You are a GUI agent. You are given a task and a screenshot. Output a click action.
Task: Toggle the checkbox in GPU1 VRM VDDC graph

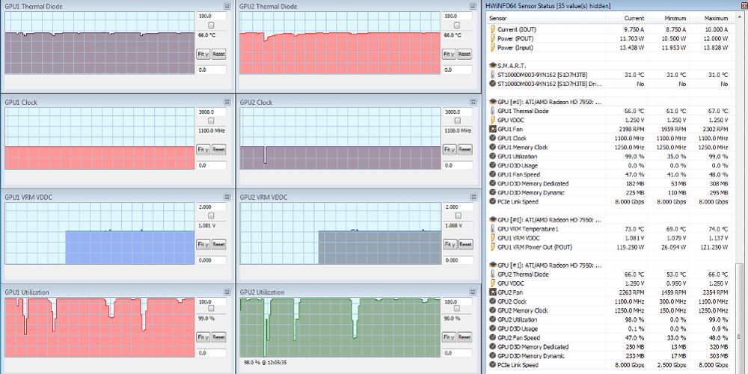[x=212, y=215]
